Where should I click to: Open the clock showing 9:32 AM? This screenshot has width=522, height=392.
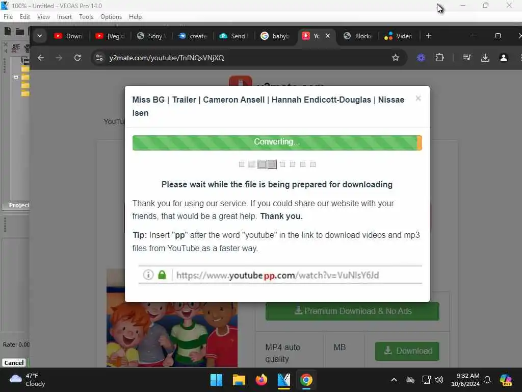pos(465,380)
